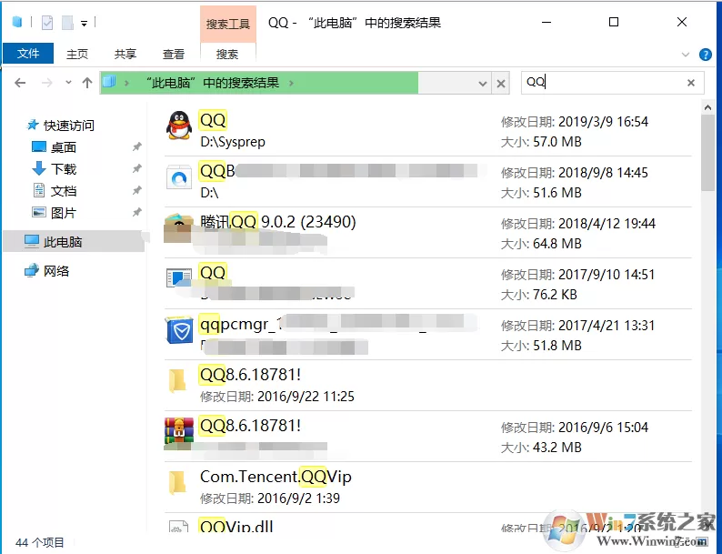The height and width of the screenshot is (554, 722).
Task: Switch to the 查看 ribbon tab
Action: (x=174, y=54)
